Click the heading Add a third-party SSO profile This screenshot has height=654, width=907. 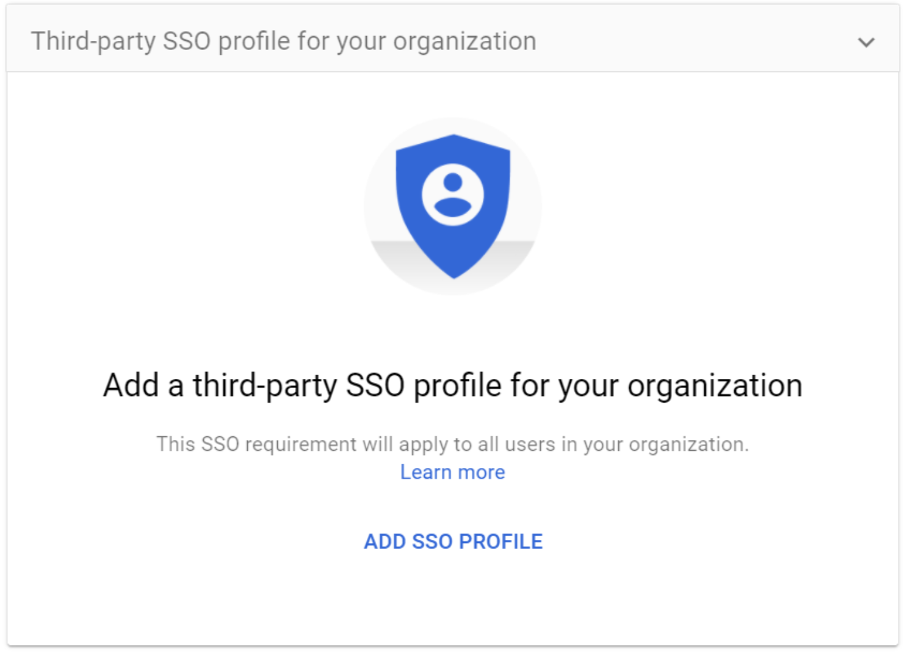453,384
